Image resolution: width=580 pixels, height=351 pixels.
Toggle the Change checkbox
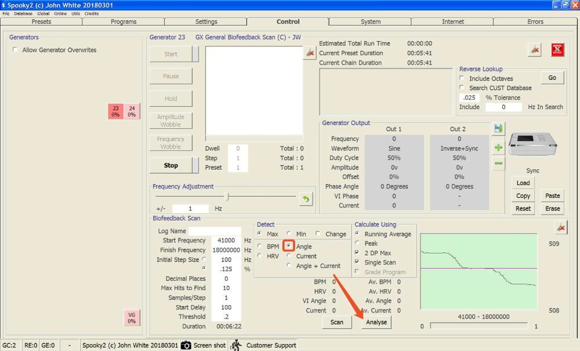pyautogui.click(x=318, y=233)
